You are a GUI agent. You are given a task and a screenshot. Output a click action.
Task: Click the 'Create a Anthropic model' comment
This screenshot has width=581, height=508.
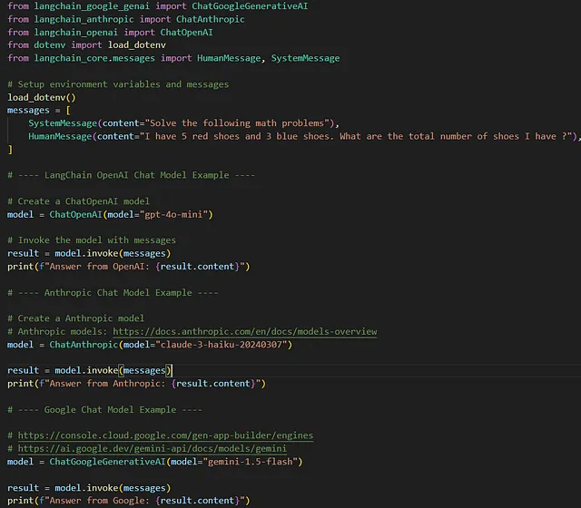tap(76, 318)
